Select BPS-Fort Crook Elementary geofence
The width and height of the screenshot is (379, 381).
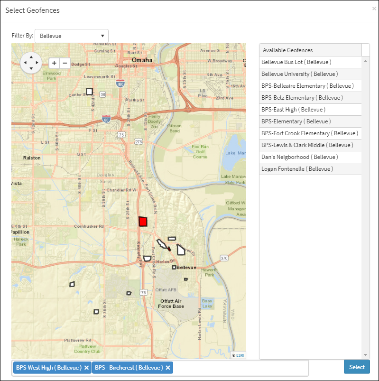pyautogui.click(x=310, y=133)
